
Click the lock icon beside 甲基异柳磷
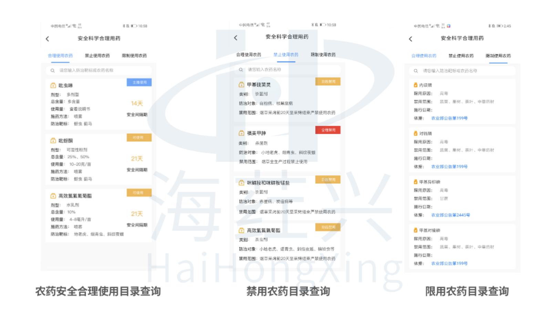point(415,182)
